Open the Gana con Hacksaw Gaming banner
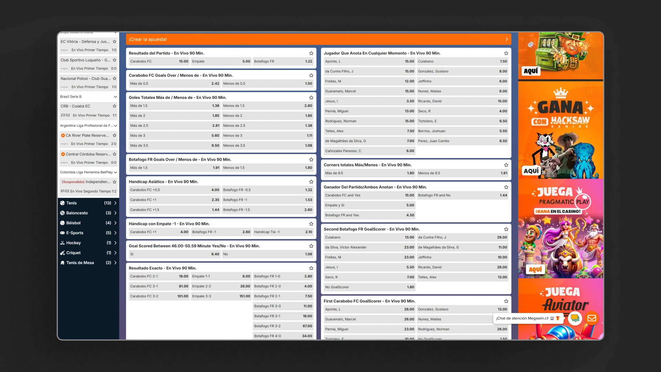This screenshot has height=372, width=661. [x=560, y=130]
